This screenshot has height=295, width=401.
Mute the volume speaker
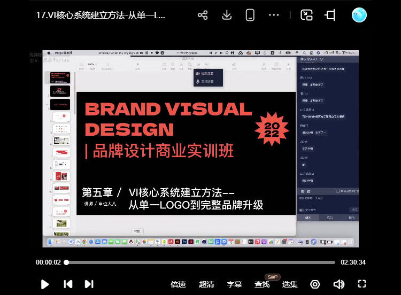coord(338,284)
